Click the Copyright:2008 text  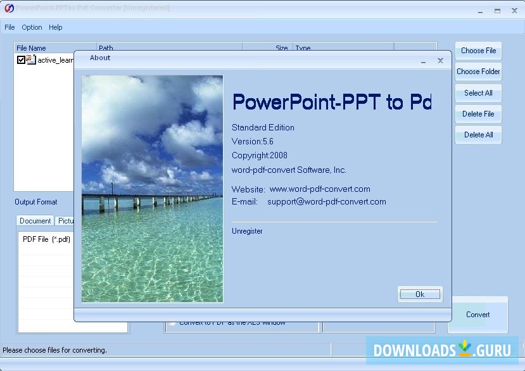pos(260,155)
